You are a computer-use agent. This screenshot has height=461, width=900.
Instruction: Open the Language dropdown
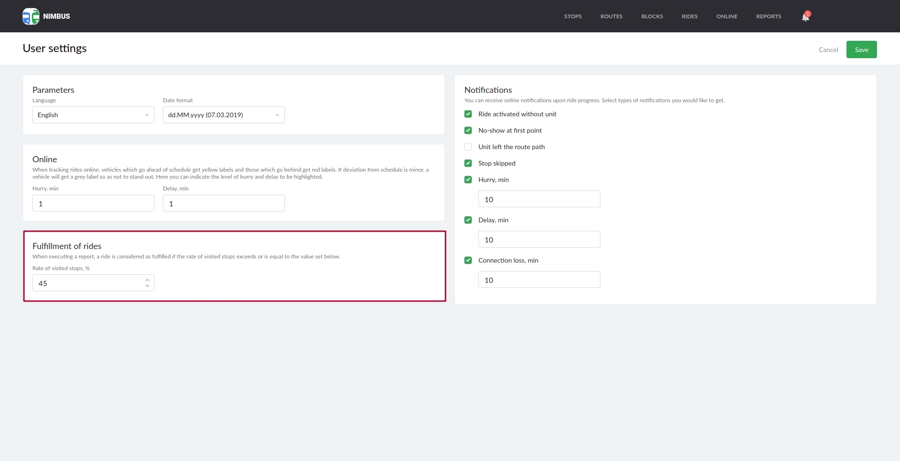(93, 115)
